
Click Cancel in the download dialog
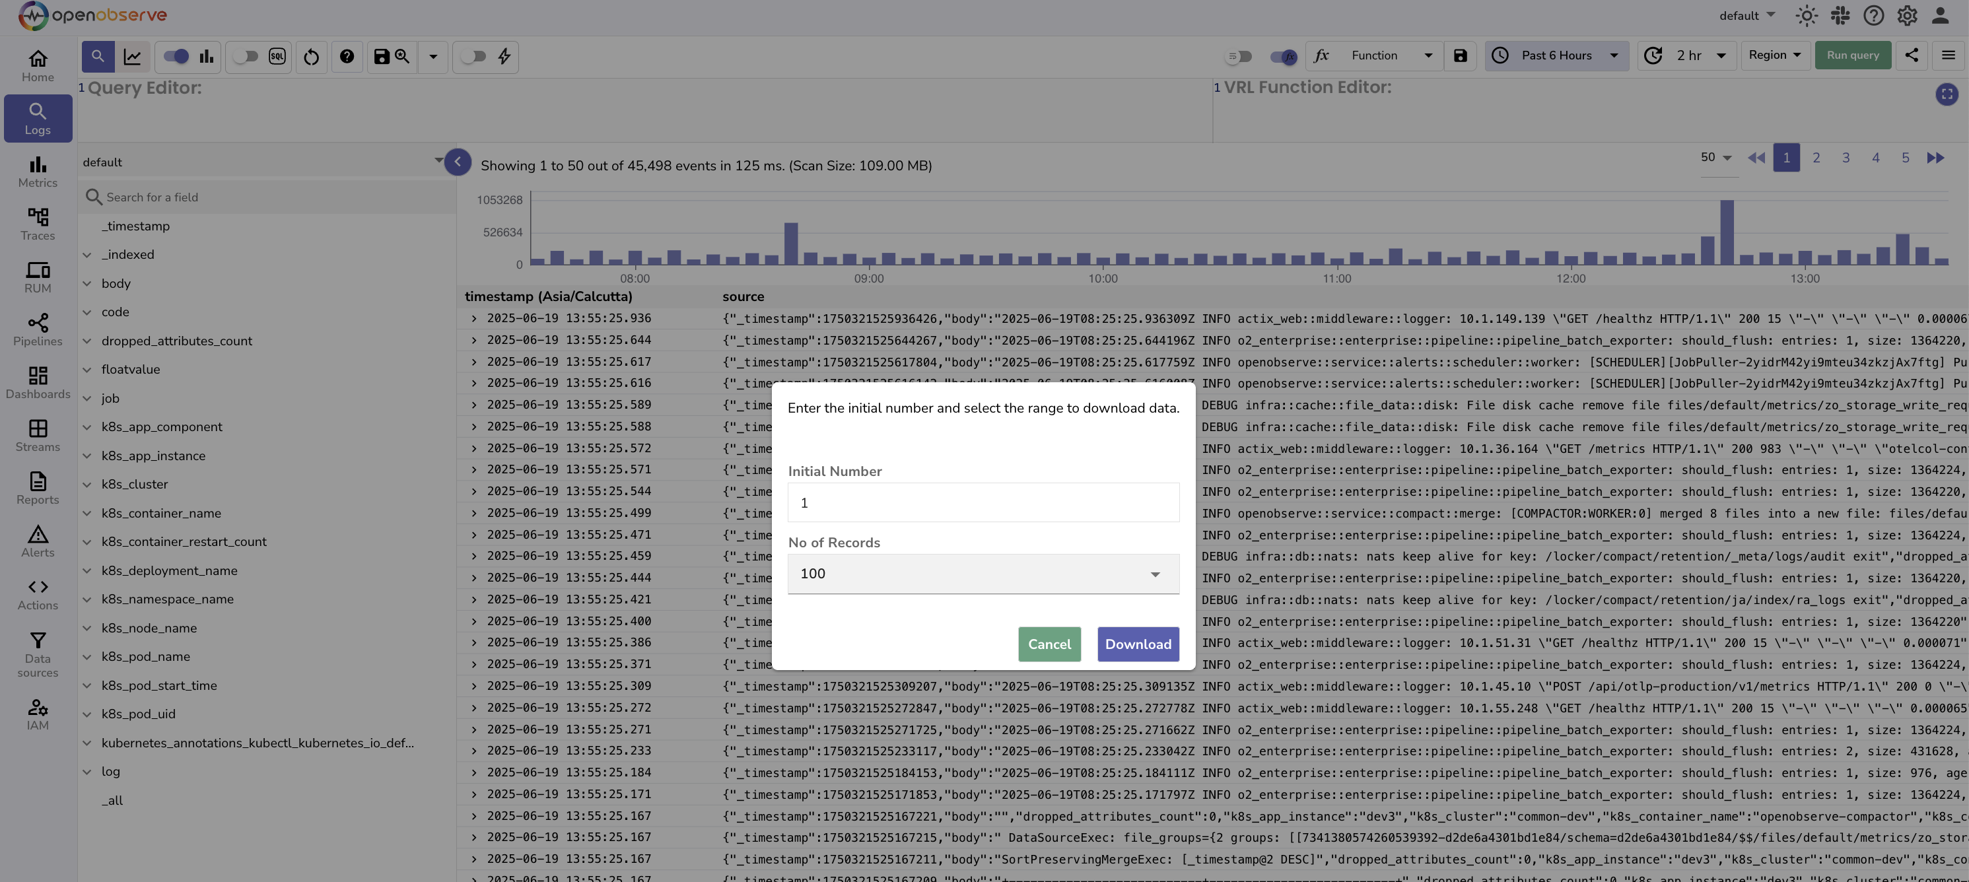[1049, 644]
